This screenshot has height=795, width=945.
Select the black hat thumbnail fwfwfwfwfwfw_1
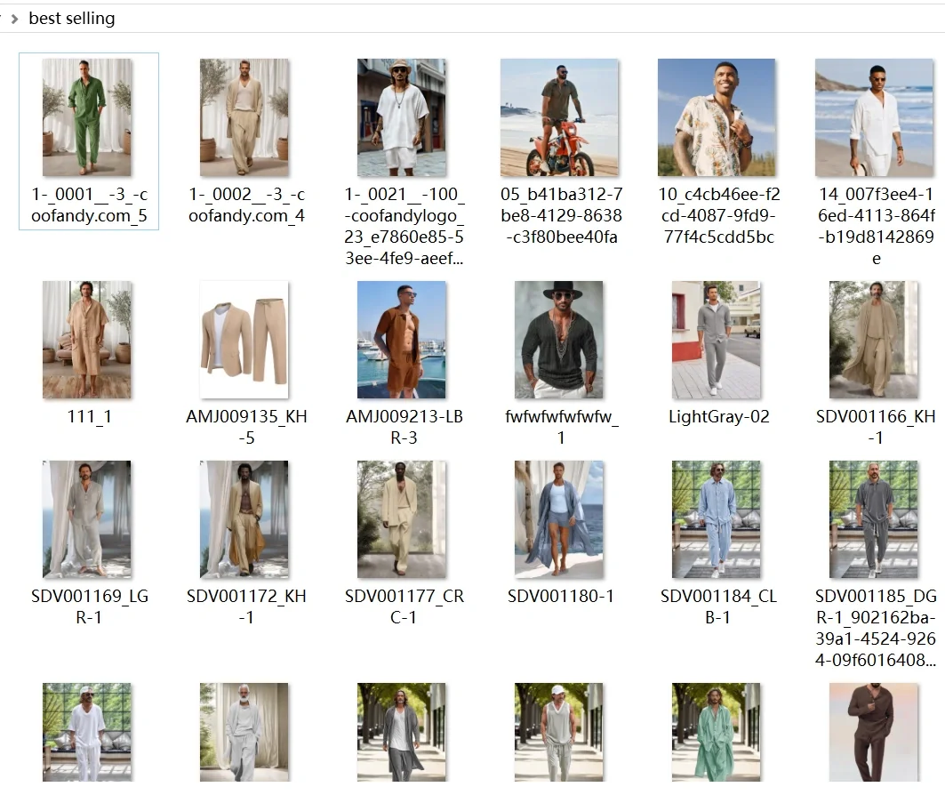tap(558, 340)
